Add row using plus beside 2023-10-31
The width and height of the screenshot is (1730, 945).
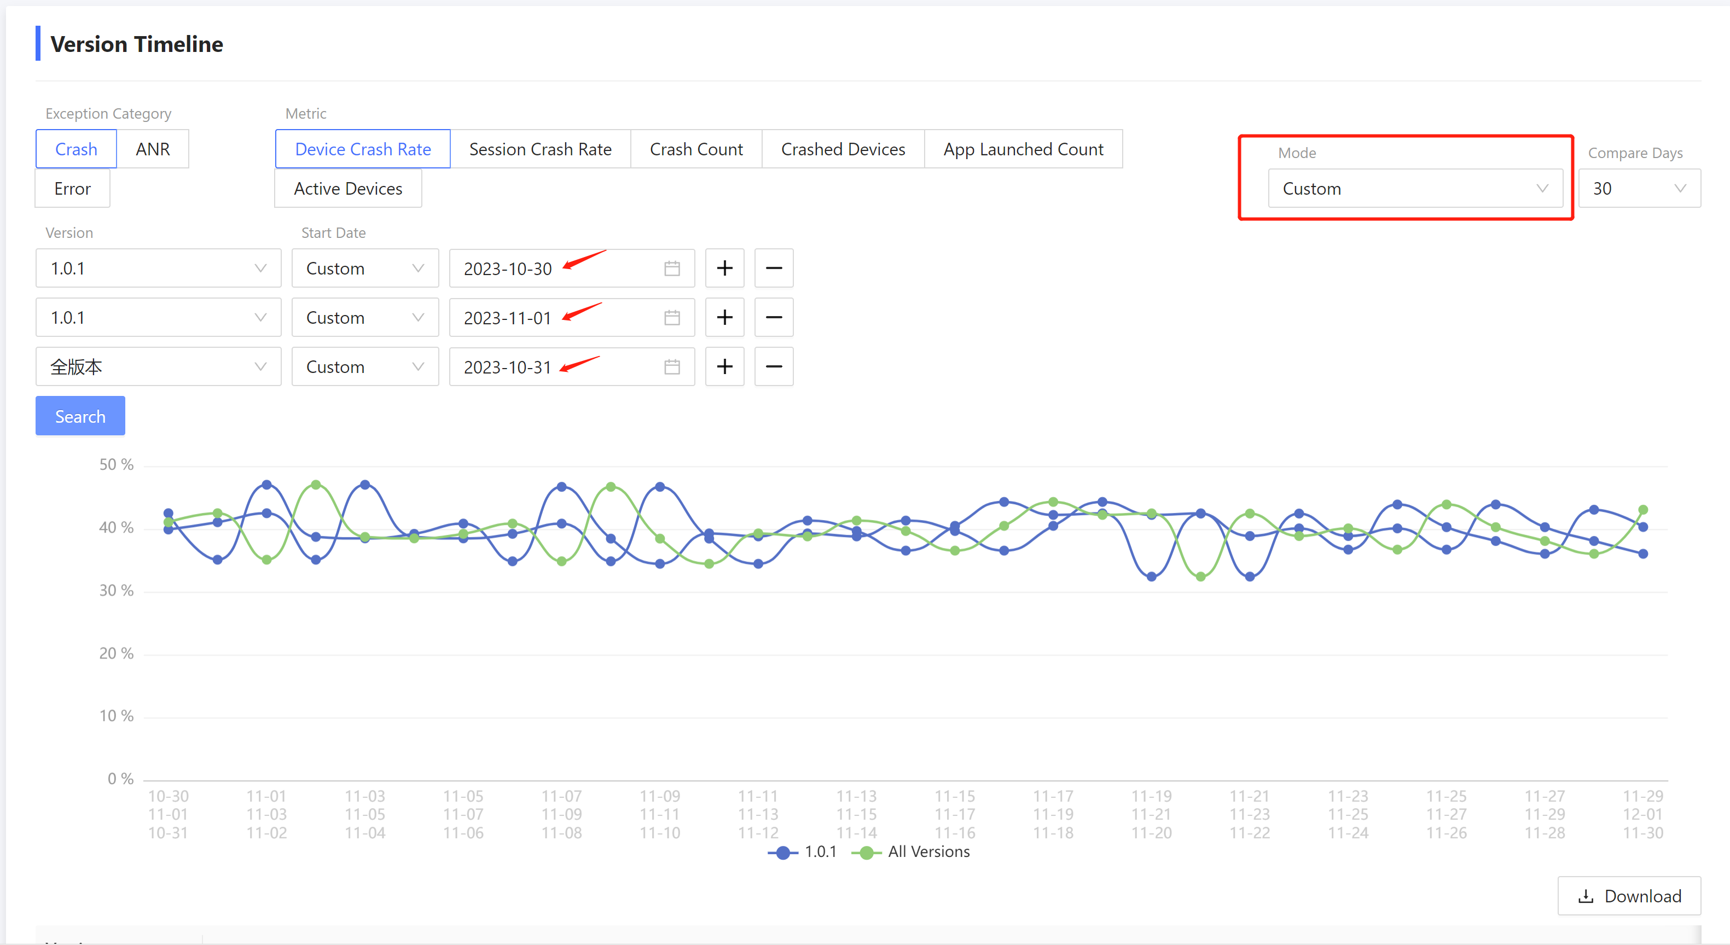(x=724, y=366)
